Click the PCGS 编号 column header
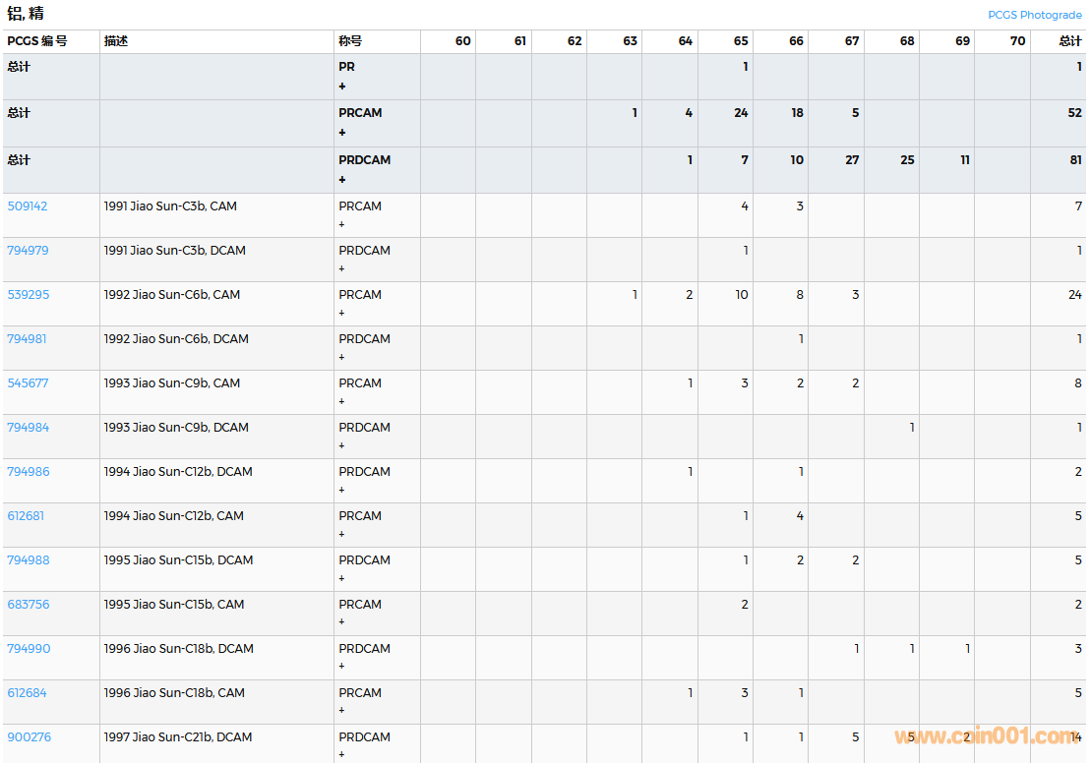The width and height of the screenshot is (1091, 763). [36, 41]
